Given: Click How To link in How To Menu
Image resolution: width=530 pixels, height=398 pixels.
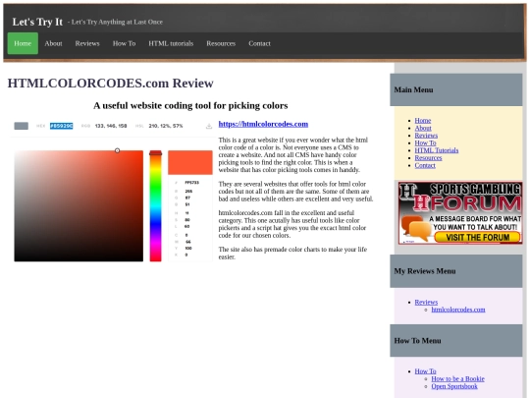Looking at the screenshot, I should pos(426,371).
